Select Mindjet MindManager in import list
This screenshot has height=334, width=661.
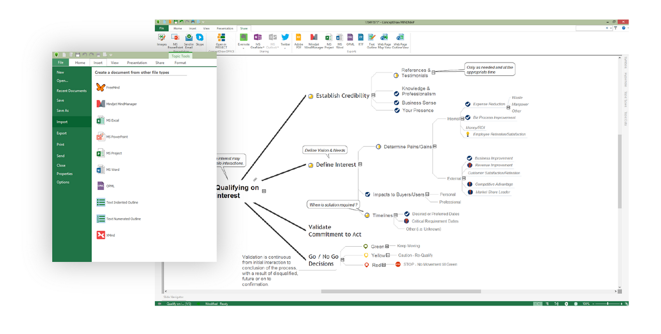117,104
